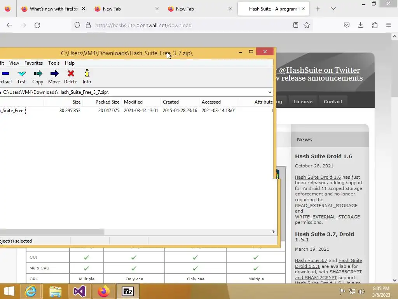The image size is (398, 299).
Task: Click the 7-Zip taskbar icon
Action: 128,291
